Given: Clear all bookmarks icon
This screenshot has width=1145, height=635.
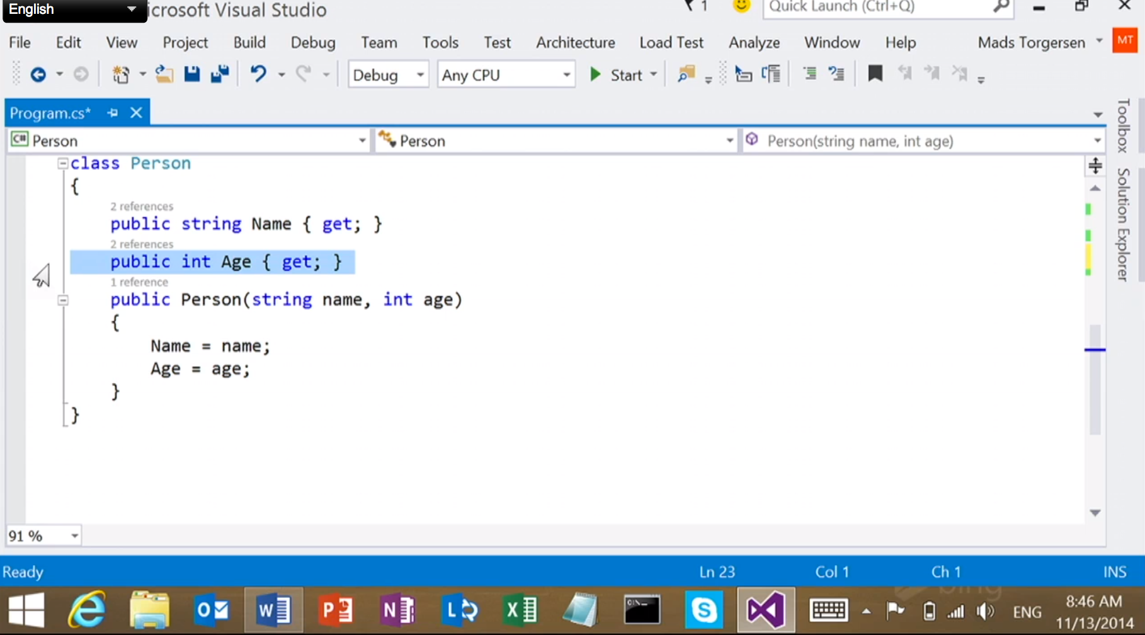Looking at the screenshot, I should (960, 74).
